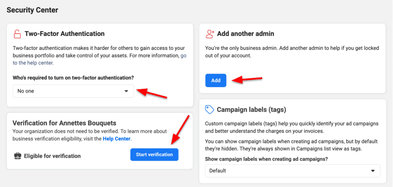393x187 pixels.
Task: Click the Add another admin heading
Action: tap(246, 34)
